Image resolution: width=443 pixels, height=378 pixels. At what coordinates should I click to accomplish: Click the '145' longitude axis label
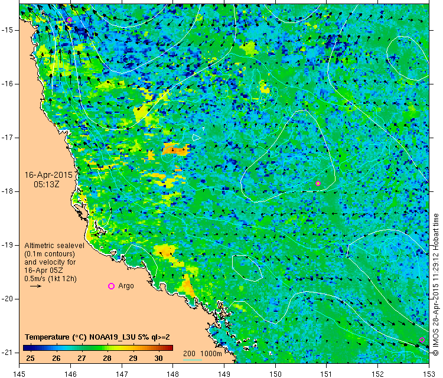pos(19,374)
